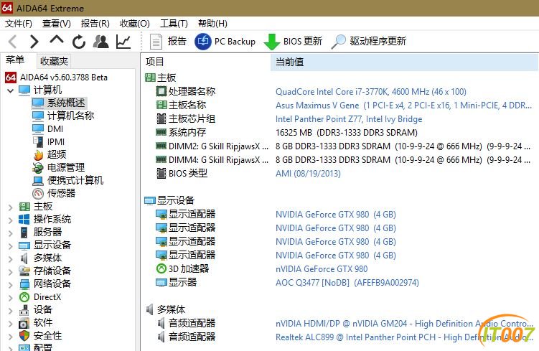Viewport: 539px width, 351px height.
Task: Select the 系统内存 row
Action: point(339,132)
